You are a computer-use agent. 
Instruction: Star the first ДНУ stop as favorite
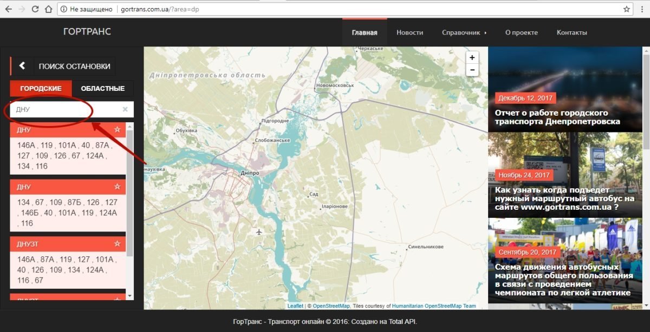click(117, 130)
